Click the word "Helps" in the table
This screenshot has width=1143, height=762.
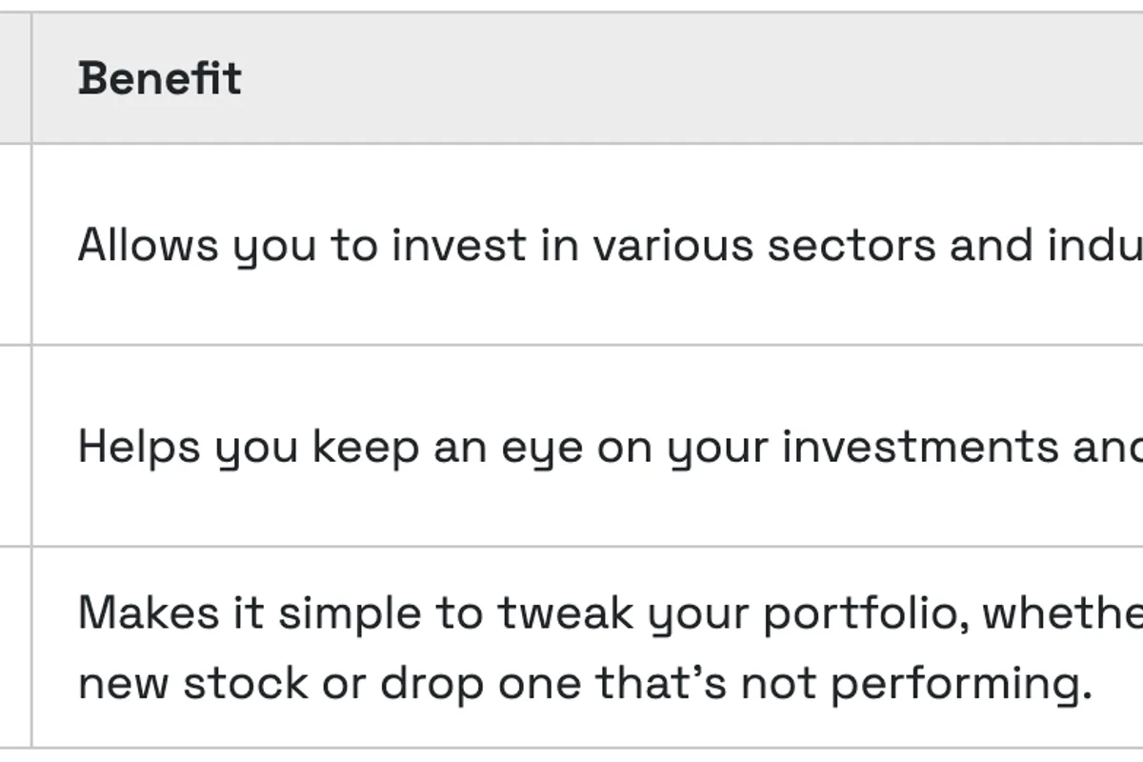(x=139, y=447)
